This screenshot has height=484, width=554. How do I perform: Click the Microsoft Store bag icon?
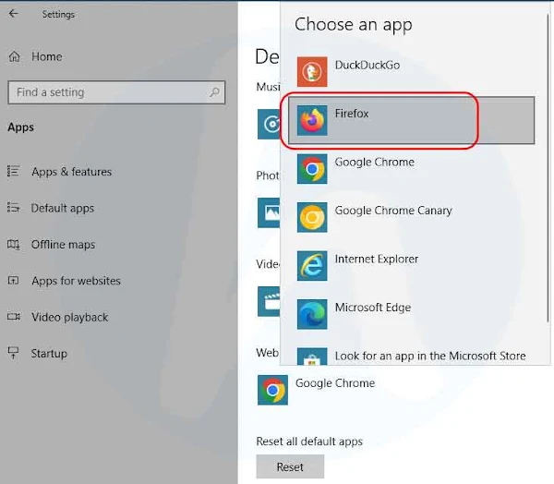pos(312,357)
